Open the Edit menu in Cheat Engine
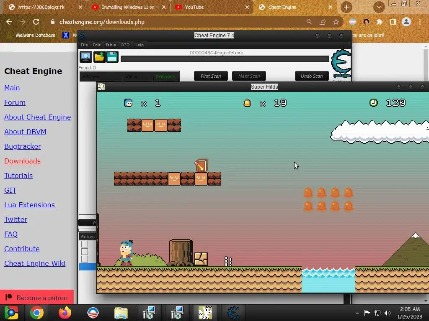This screenshot has width=429, height=321. [x=97, y=45]
